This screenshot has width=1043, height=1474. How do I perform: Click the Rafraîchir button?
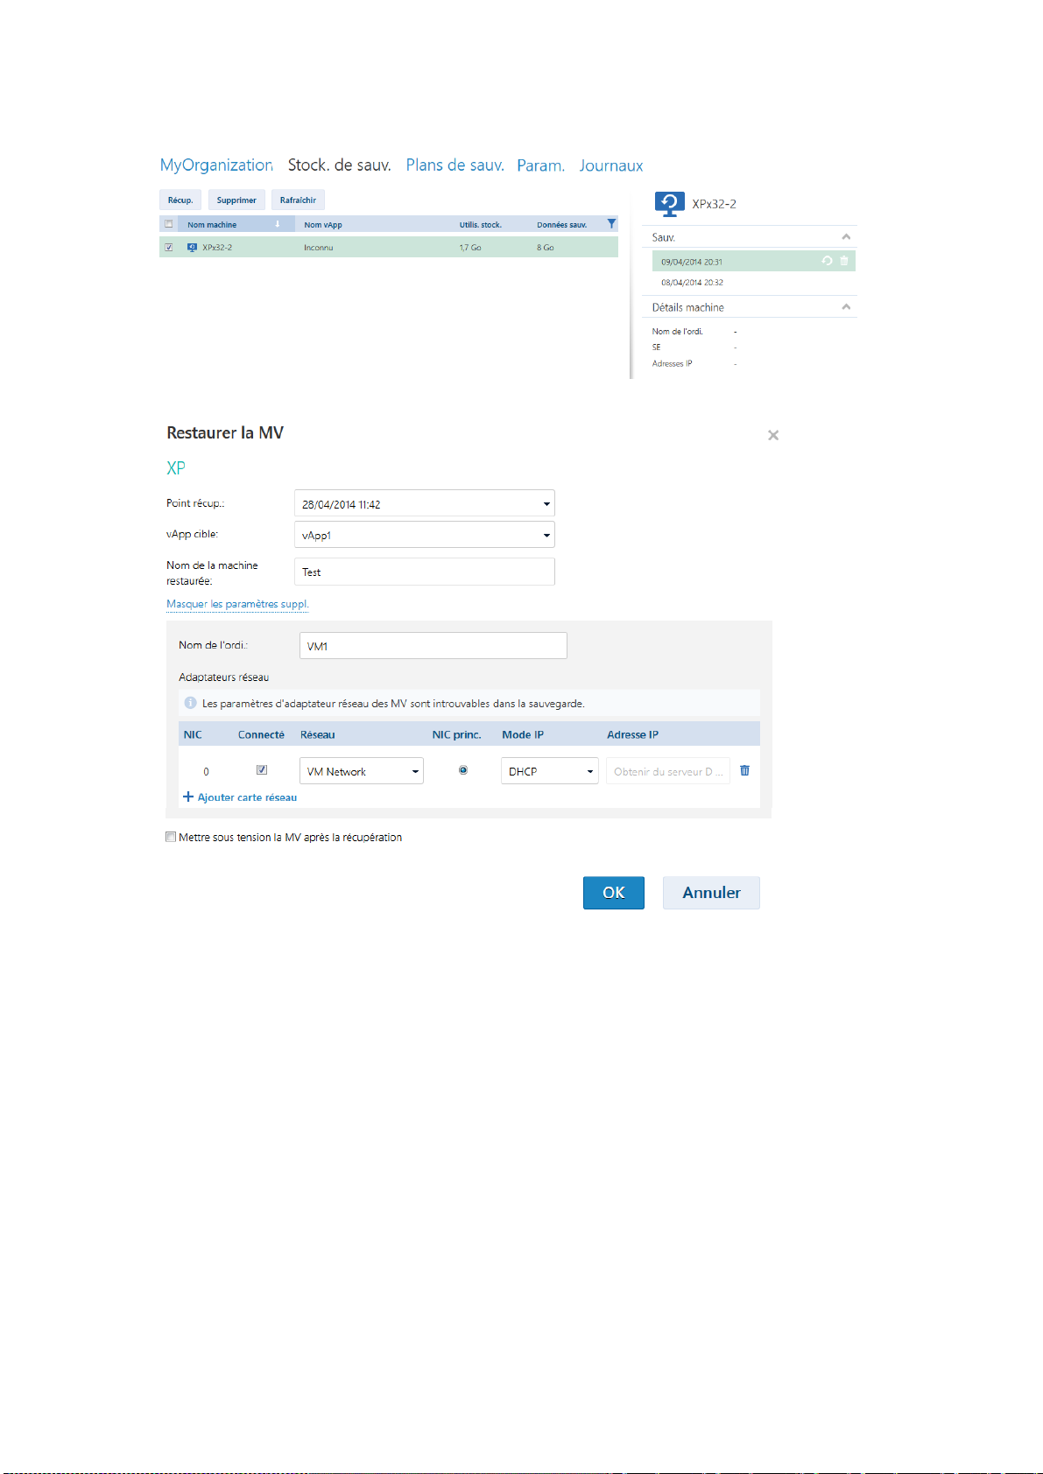click(x=298, y=200)
